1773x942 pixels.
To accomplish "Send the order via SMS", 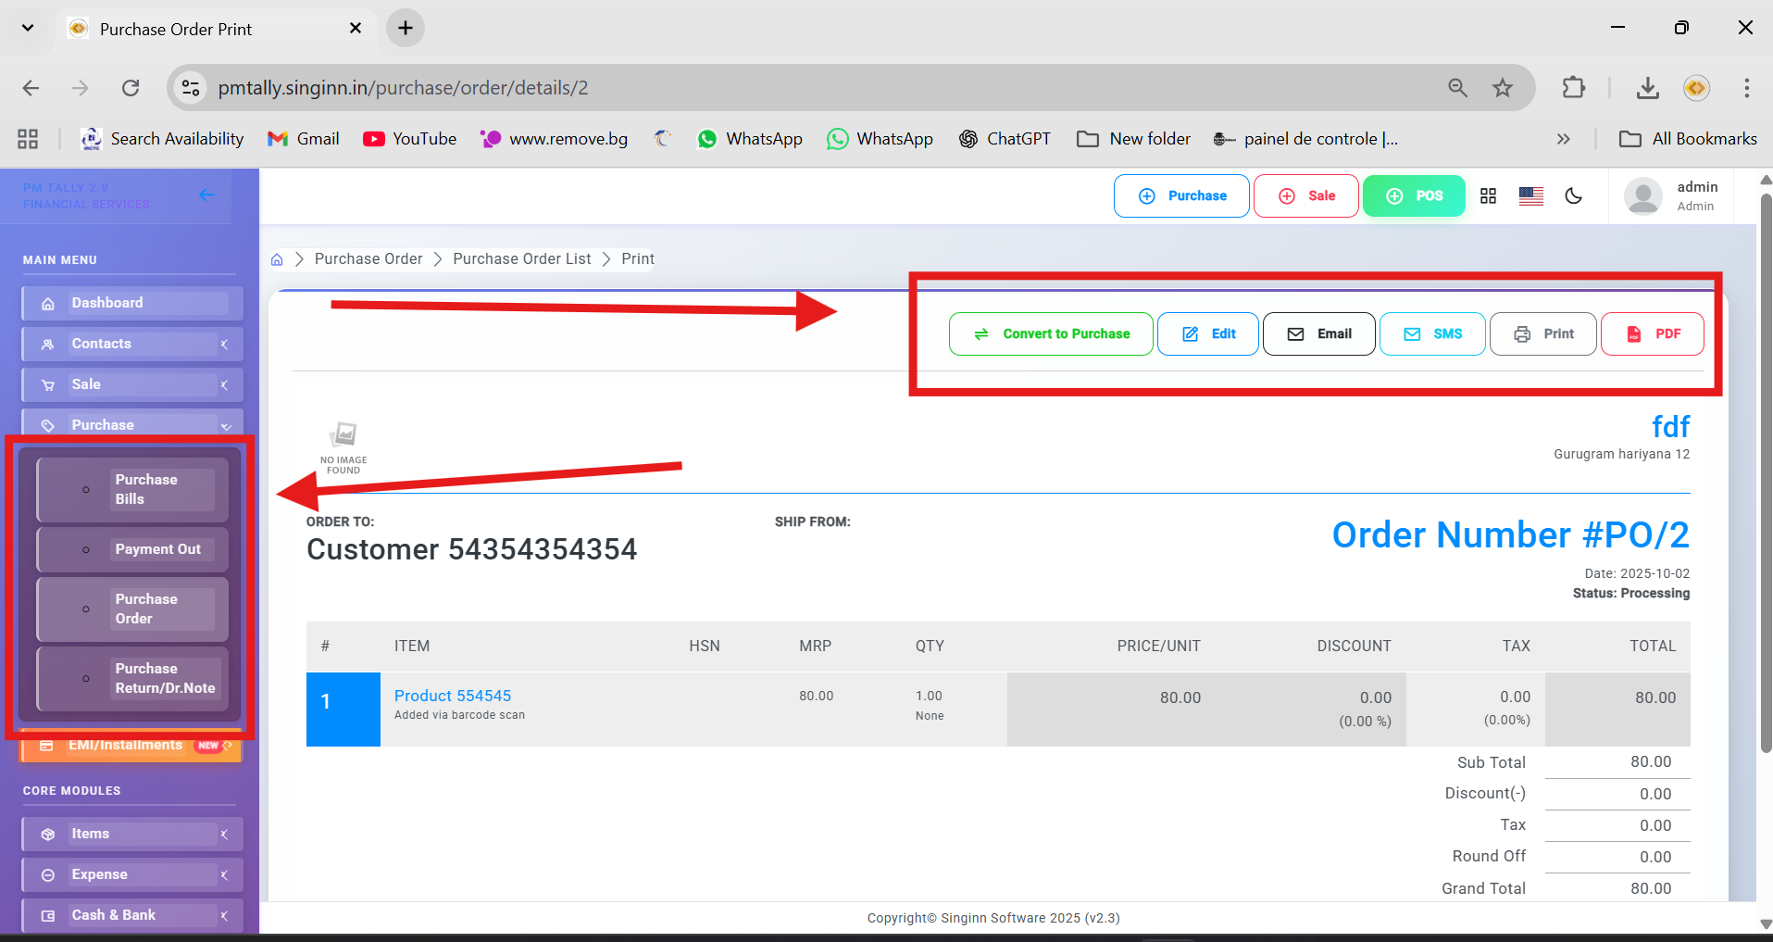I will 1432,334.
